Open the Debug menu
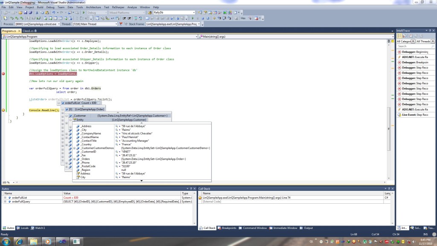The width and height of the screenshot is (437, 246). tap(50, 7)
